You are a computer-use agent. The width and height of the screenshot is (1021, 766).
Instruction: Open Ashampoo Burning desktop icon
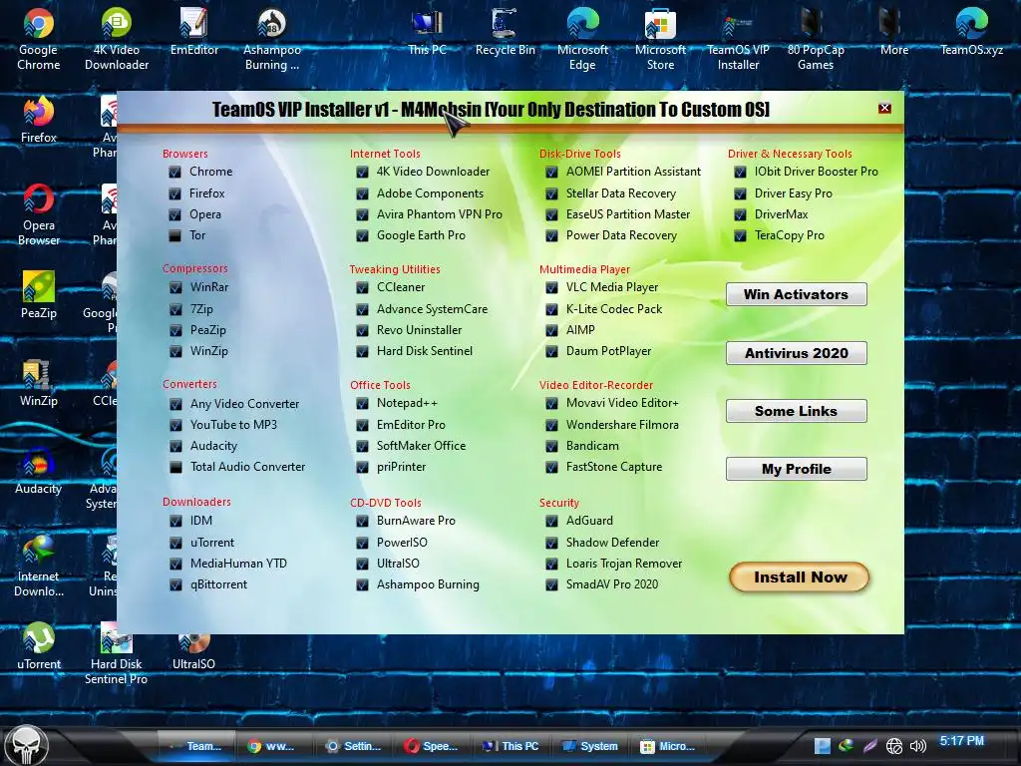(272, 39)
